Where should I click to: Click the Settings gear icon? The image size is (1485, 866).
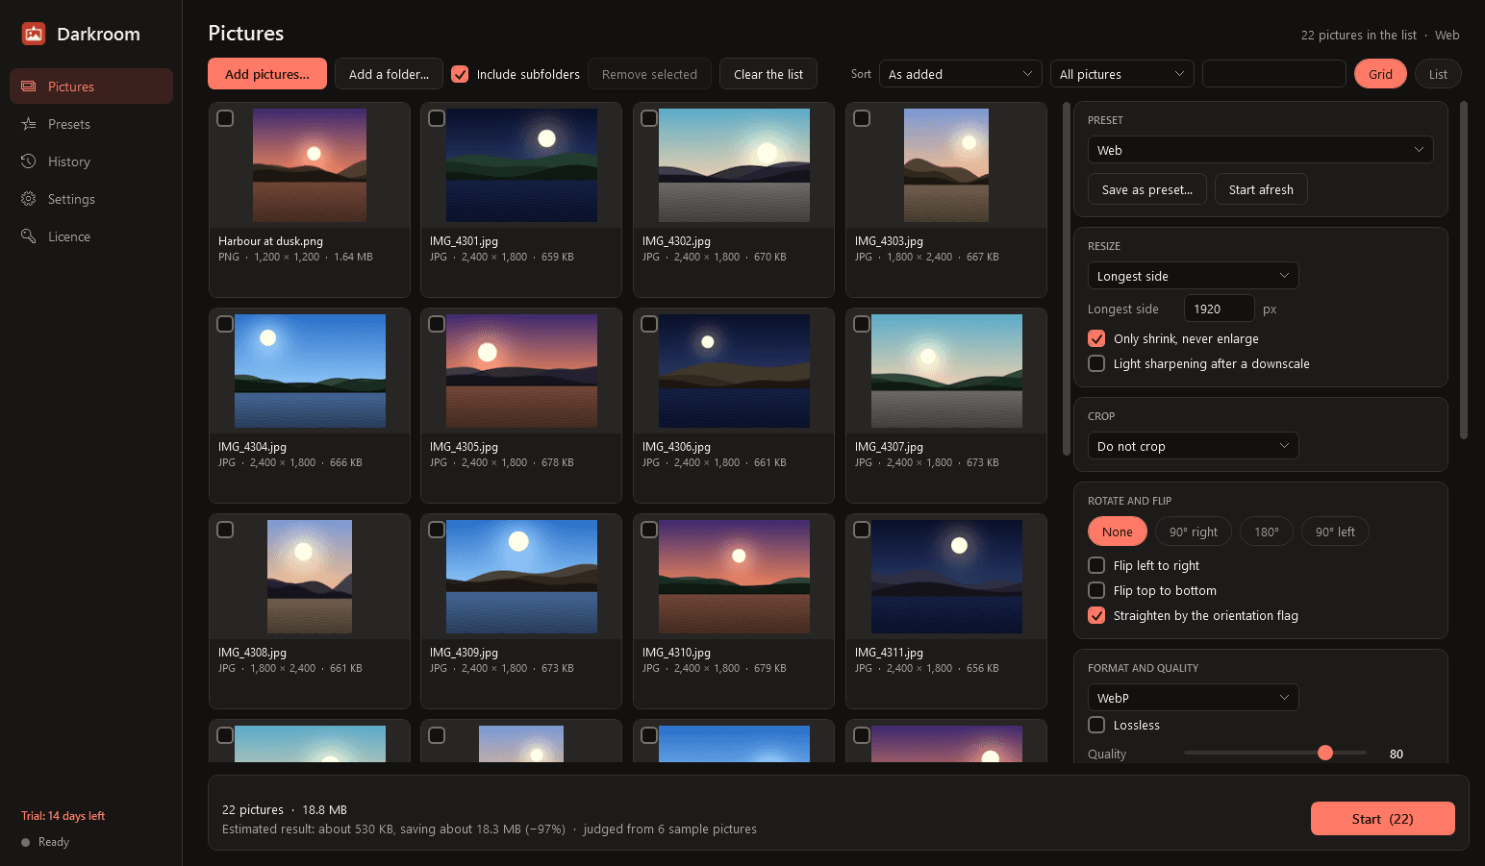pos(29,199)
